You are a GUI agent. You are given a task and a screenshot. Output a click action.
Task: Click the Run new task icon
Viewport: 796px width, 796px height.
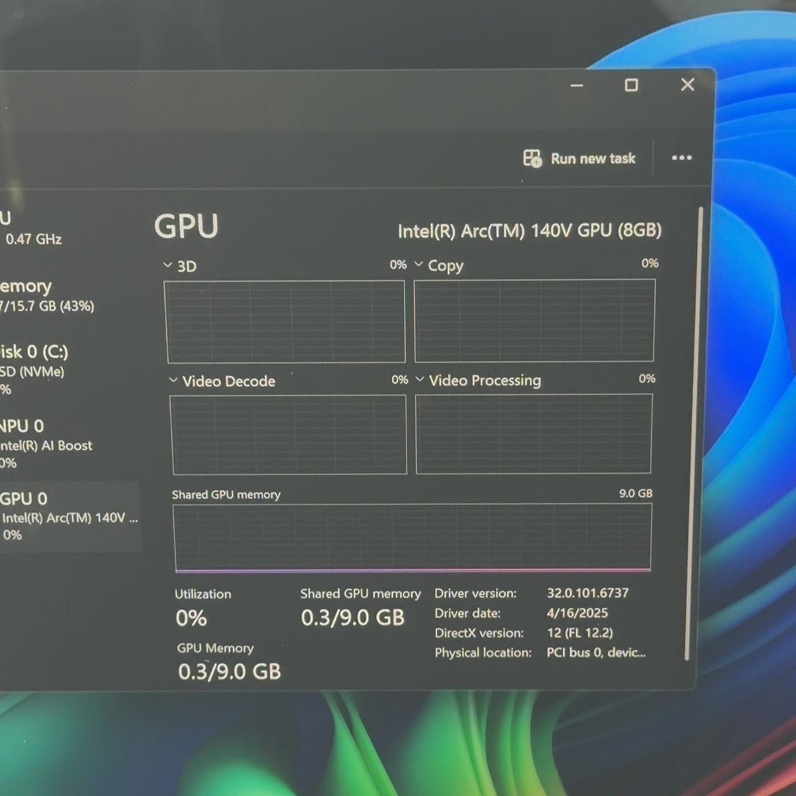pos(532,158)
